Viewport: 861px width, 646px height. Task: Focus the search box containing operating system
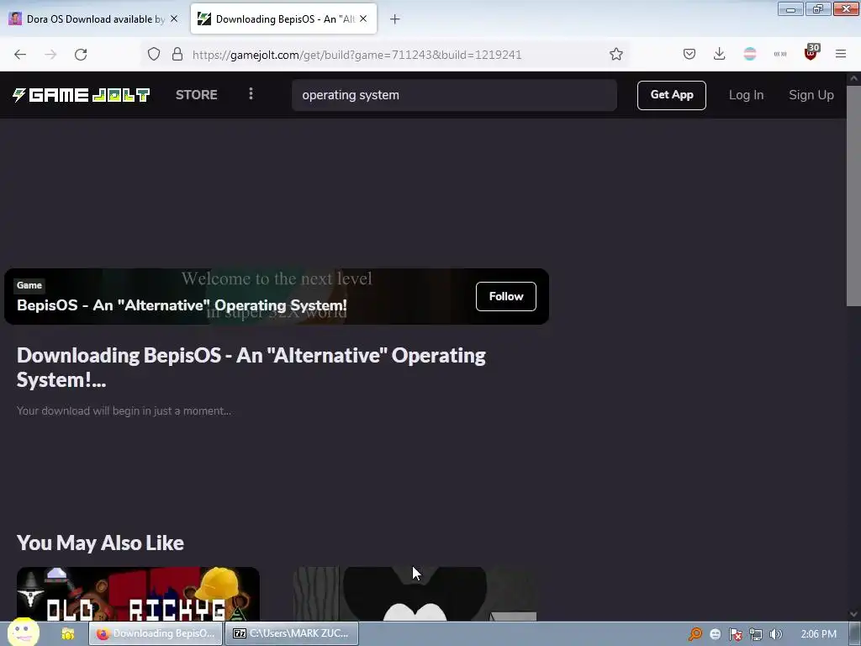pos(454,95)
